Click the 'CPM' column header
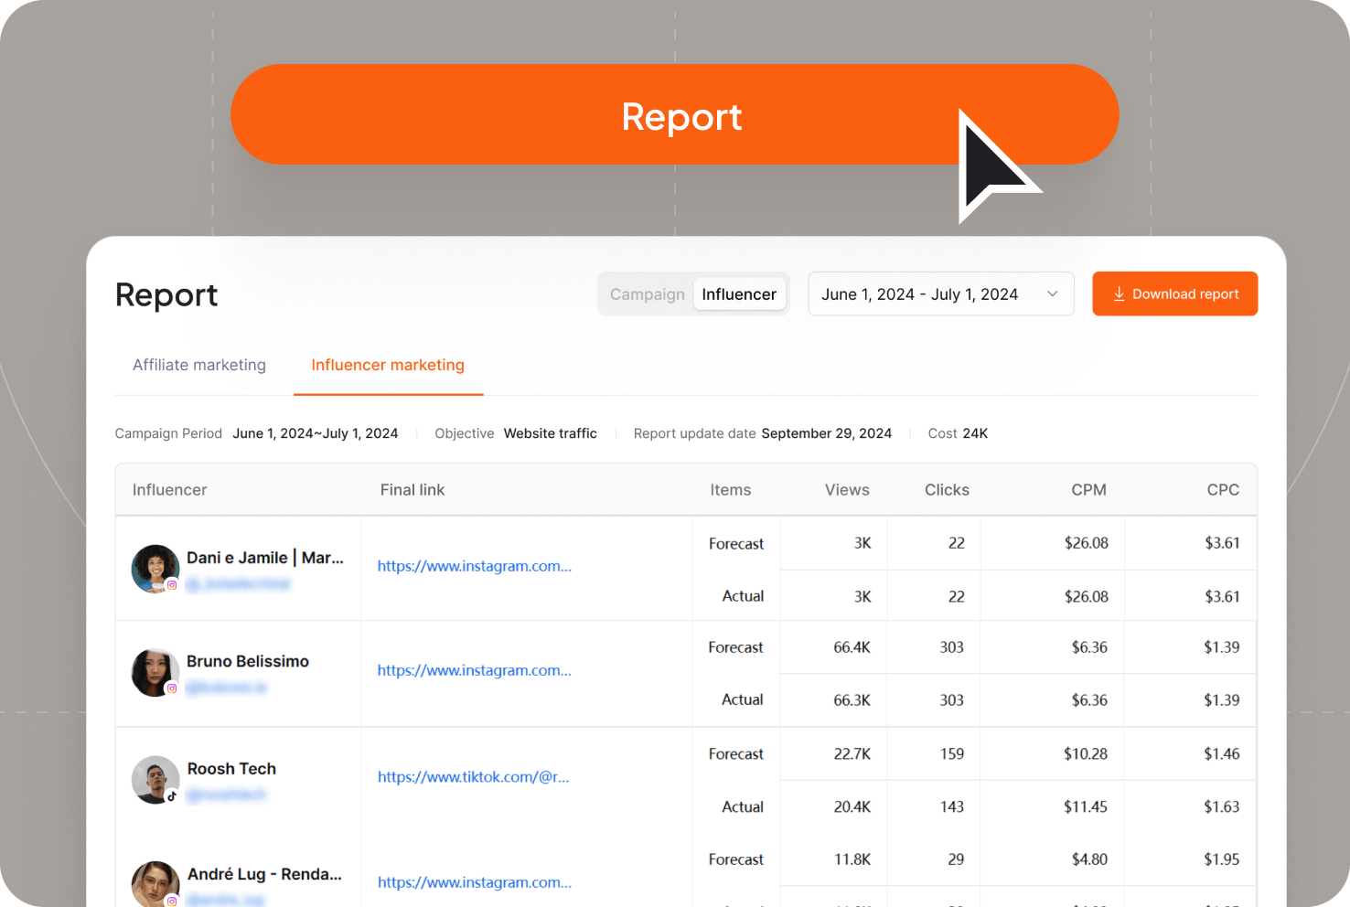The width and height of the screenshot is (1350, 907). point(1089,490)
